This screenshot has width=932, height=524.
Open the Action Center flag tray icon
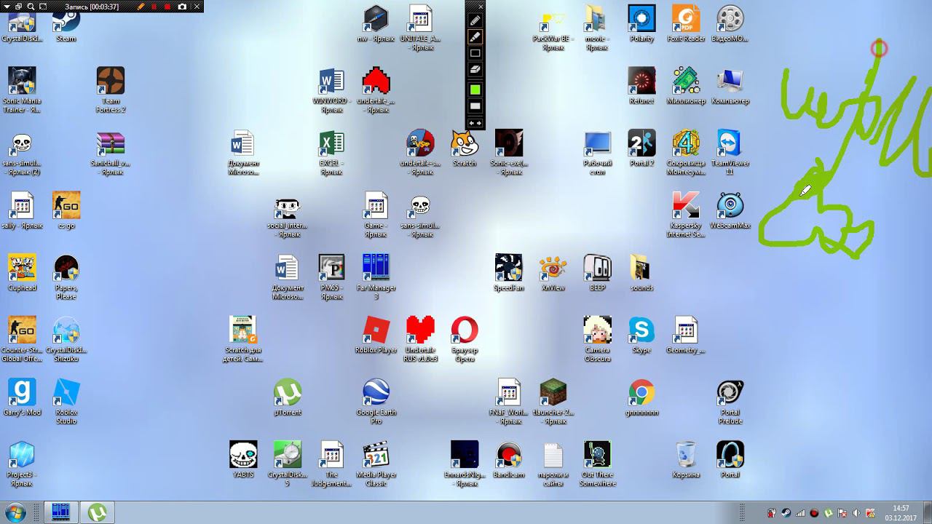[842, 513]
